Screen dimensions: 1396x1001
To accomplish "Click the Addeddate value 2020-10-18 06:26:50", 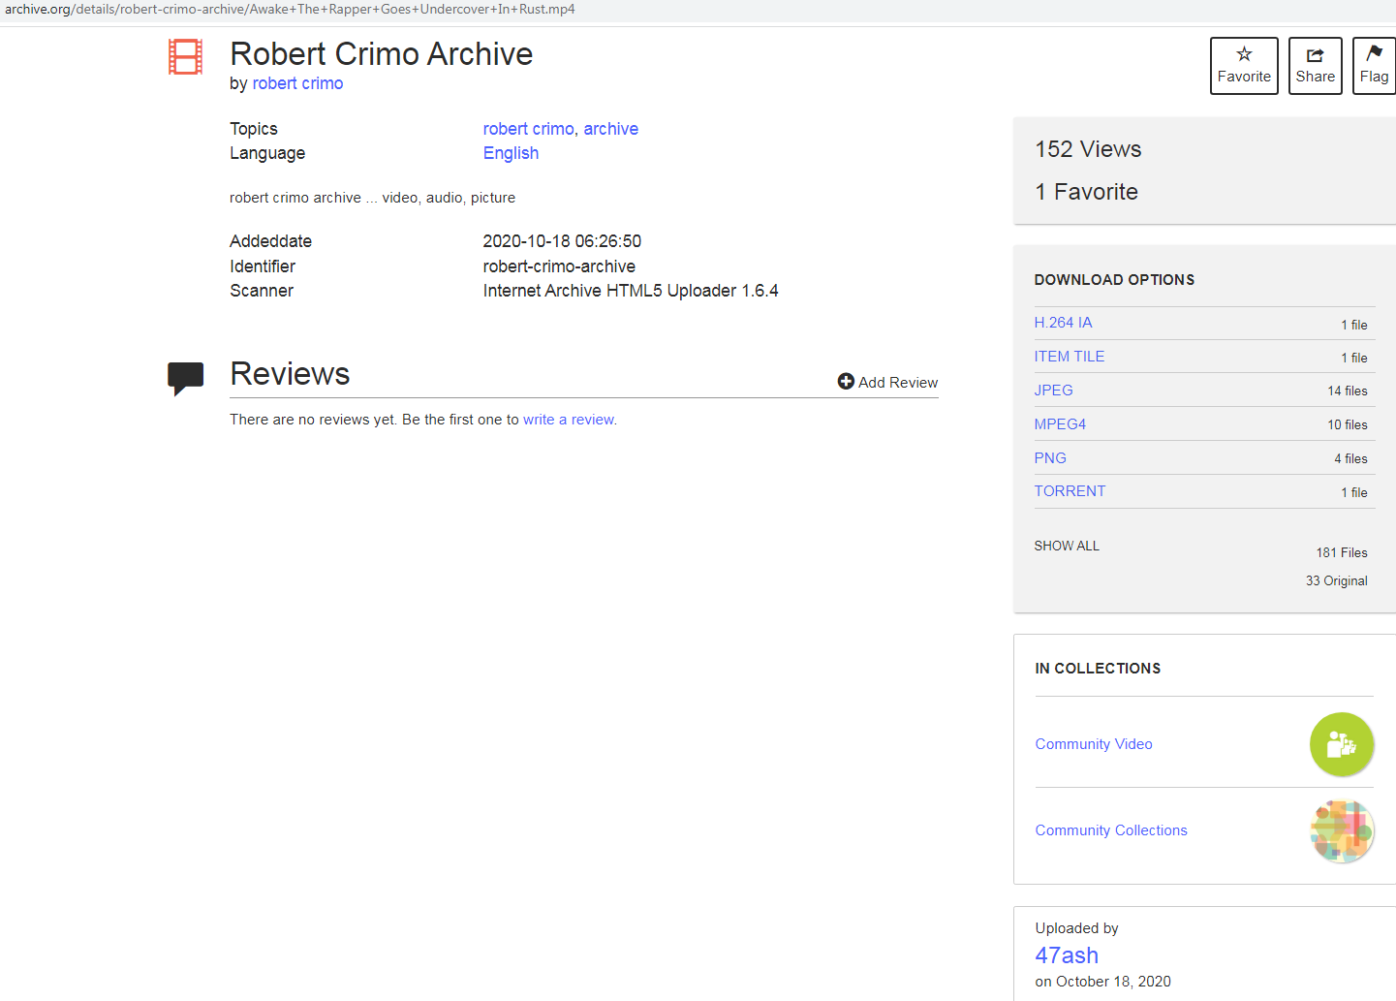I will 562,241.
